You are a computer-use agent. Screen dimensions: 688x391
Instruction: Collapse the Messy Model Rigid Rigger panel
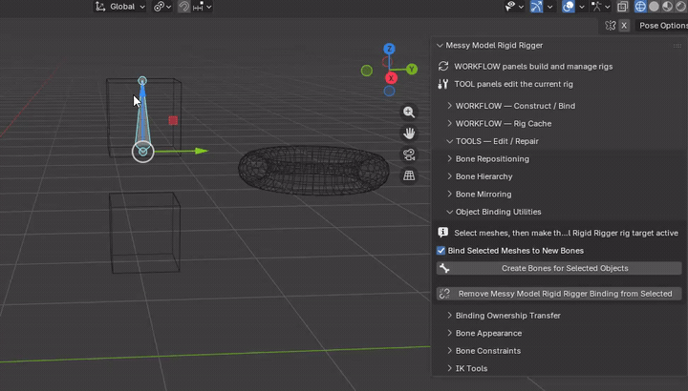point(440,45)
